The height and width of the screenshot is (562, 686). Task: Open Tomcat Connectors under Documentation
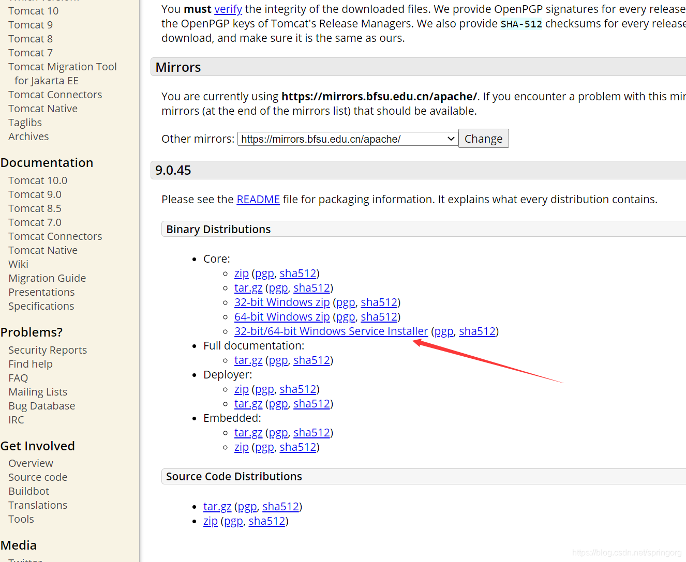click(55, 236)
